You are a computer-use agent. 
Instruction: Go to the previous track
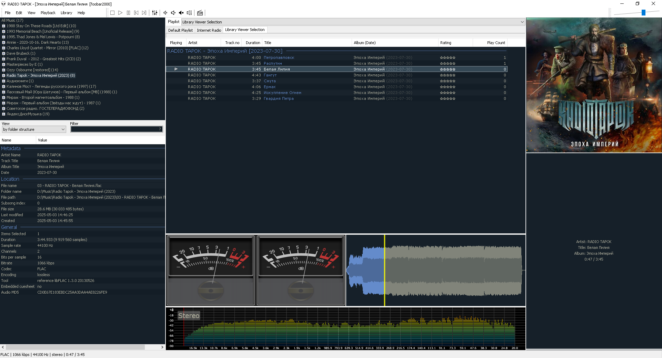point(136,13)
